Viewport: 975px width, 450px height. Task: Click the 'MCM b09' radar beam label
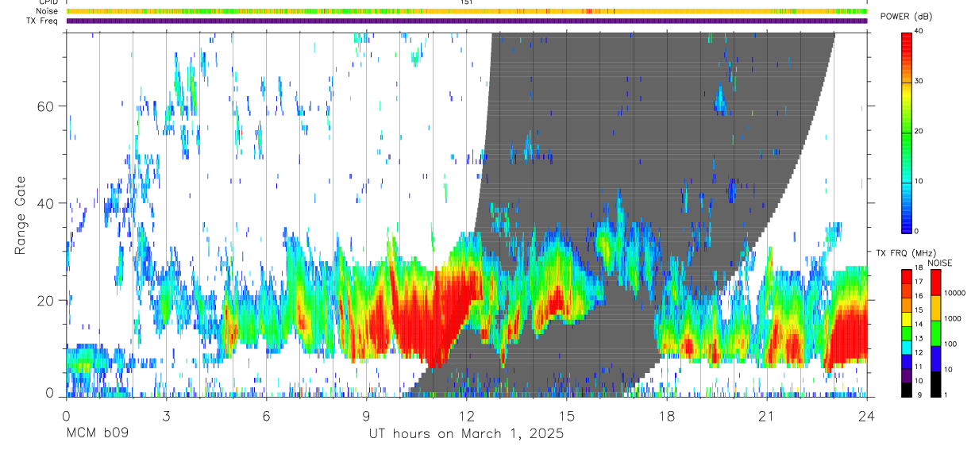[x=96, y=434]
